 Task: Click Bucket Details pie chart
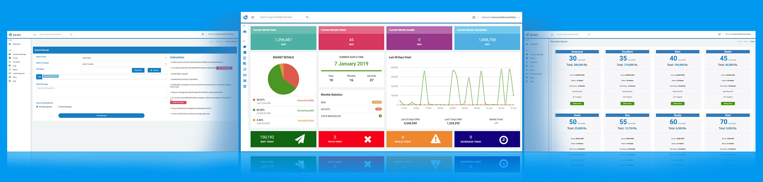(x=283, y=79)
